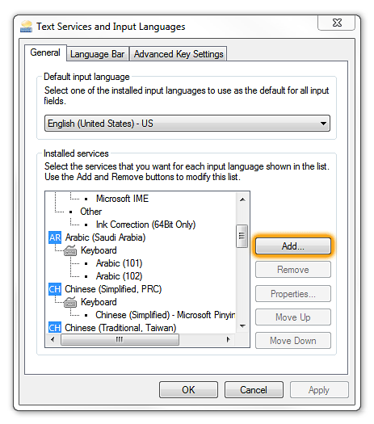
Task: Click the Apply button
Action: [319, 389]
